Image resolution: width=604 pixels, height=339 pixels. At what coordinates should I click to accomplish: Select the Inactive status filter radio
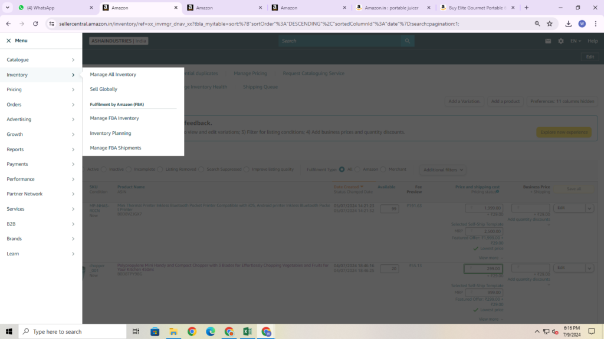[104, 169]
